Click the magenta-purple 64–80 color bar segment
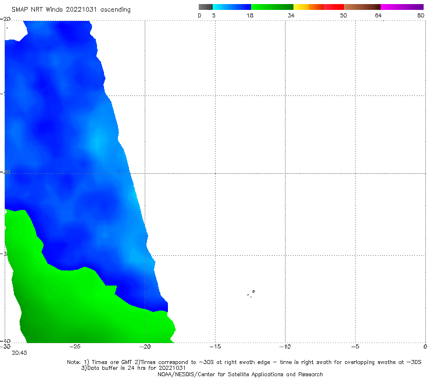430x378 pixels. coord(402,7)
